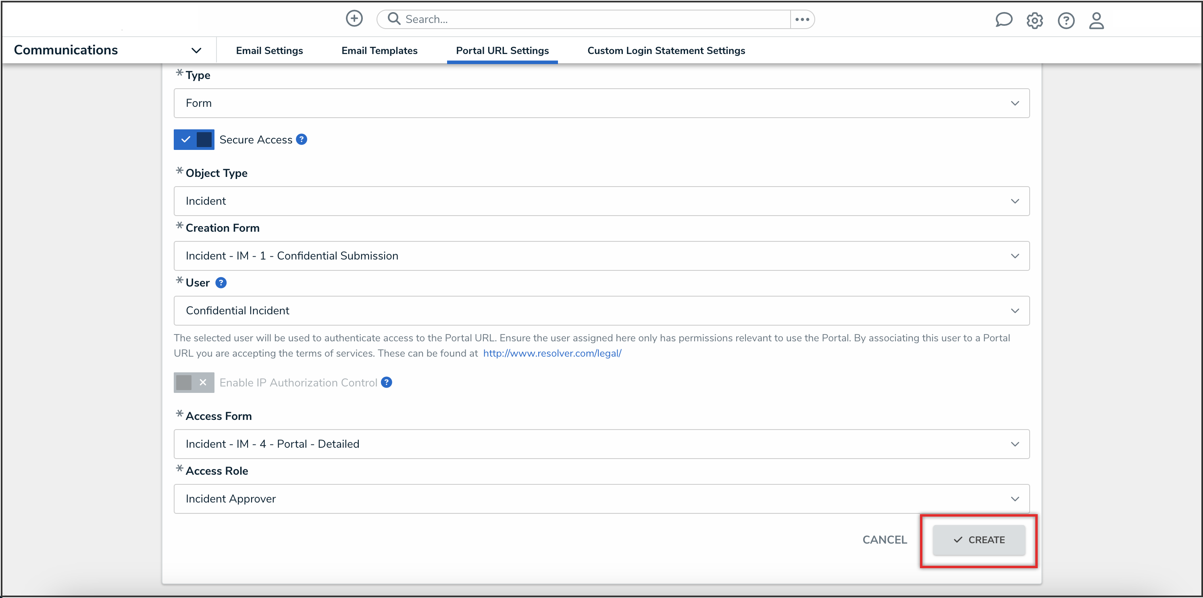Click into the Search field
Screen dimensions: 1203x598
(593, 19)
